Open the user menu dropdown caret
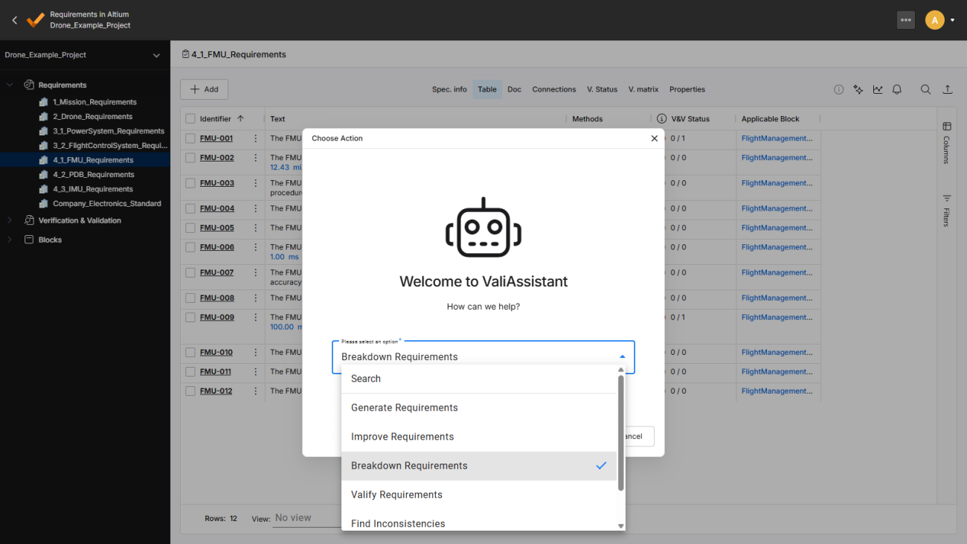The height and width of the screenshot is (544, 967). pyautogui.click(x=953, y=20)
